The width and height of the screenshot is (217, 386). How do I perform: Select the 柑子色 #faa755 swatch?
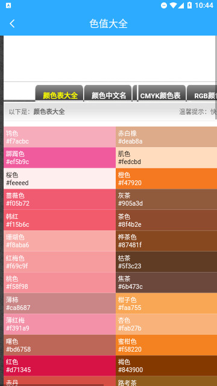click(166, 303)
